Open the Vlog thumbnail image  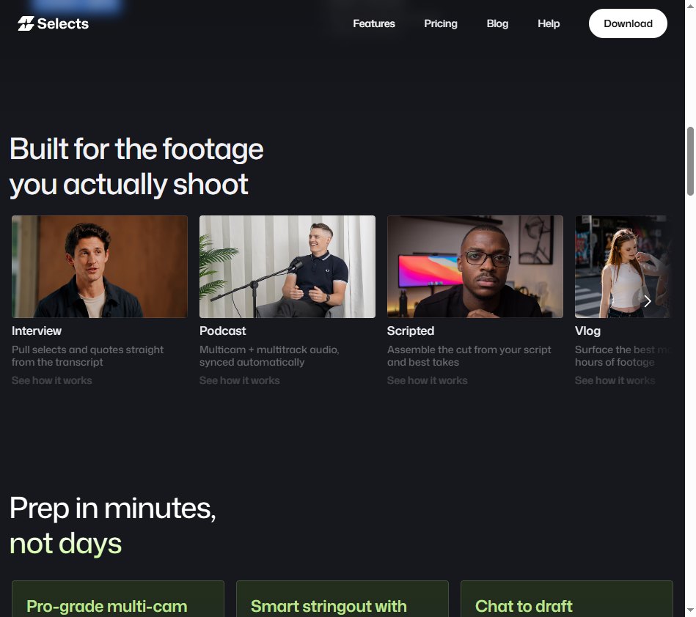coord(623,267)
